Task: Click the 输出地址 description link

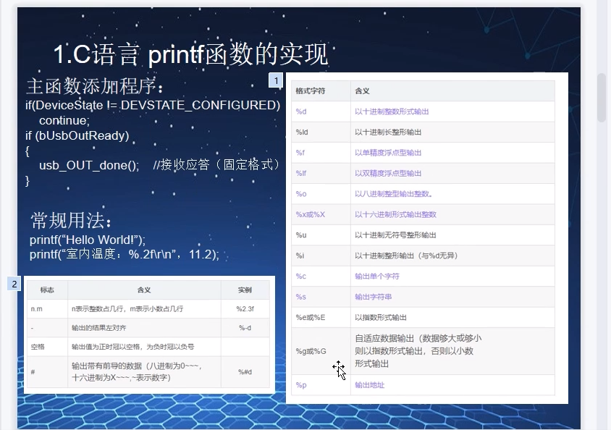Action: pos(369,385)
